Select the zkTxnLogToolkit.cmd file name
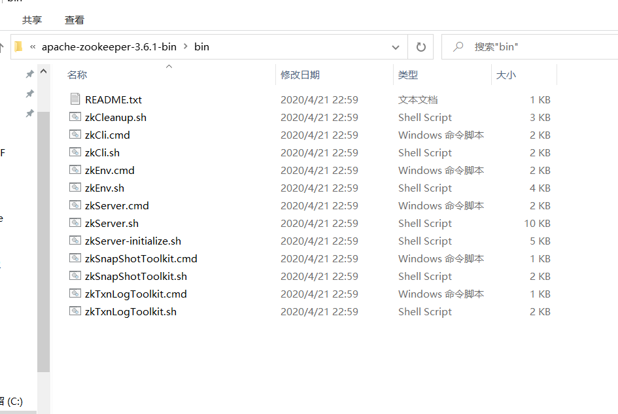The height and width of the screenshot is (414, 618). (x=135, y=294)
